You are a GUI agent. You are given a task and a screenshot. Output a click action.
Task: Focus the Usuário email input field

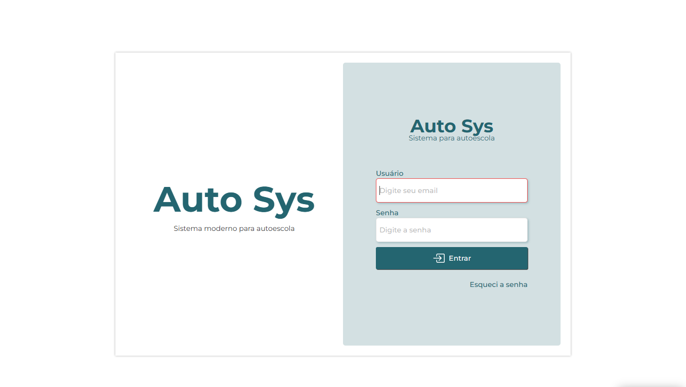pyautogui.click(x=451, y=190)
